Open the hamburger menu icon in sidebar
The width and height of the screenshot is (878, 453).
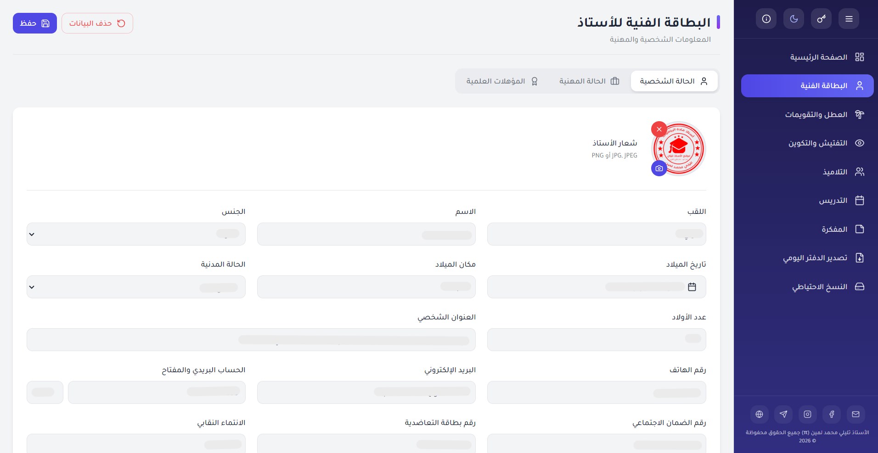pos(849,19)
